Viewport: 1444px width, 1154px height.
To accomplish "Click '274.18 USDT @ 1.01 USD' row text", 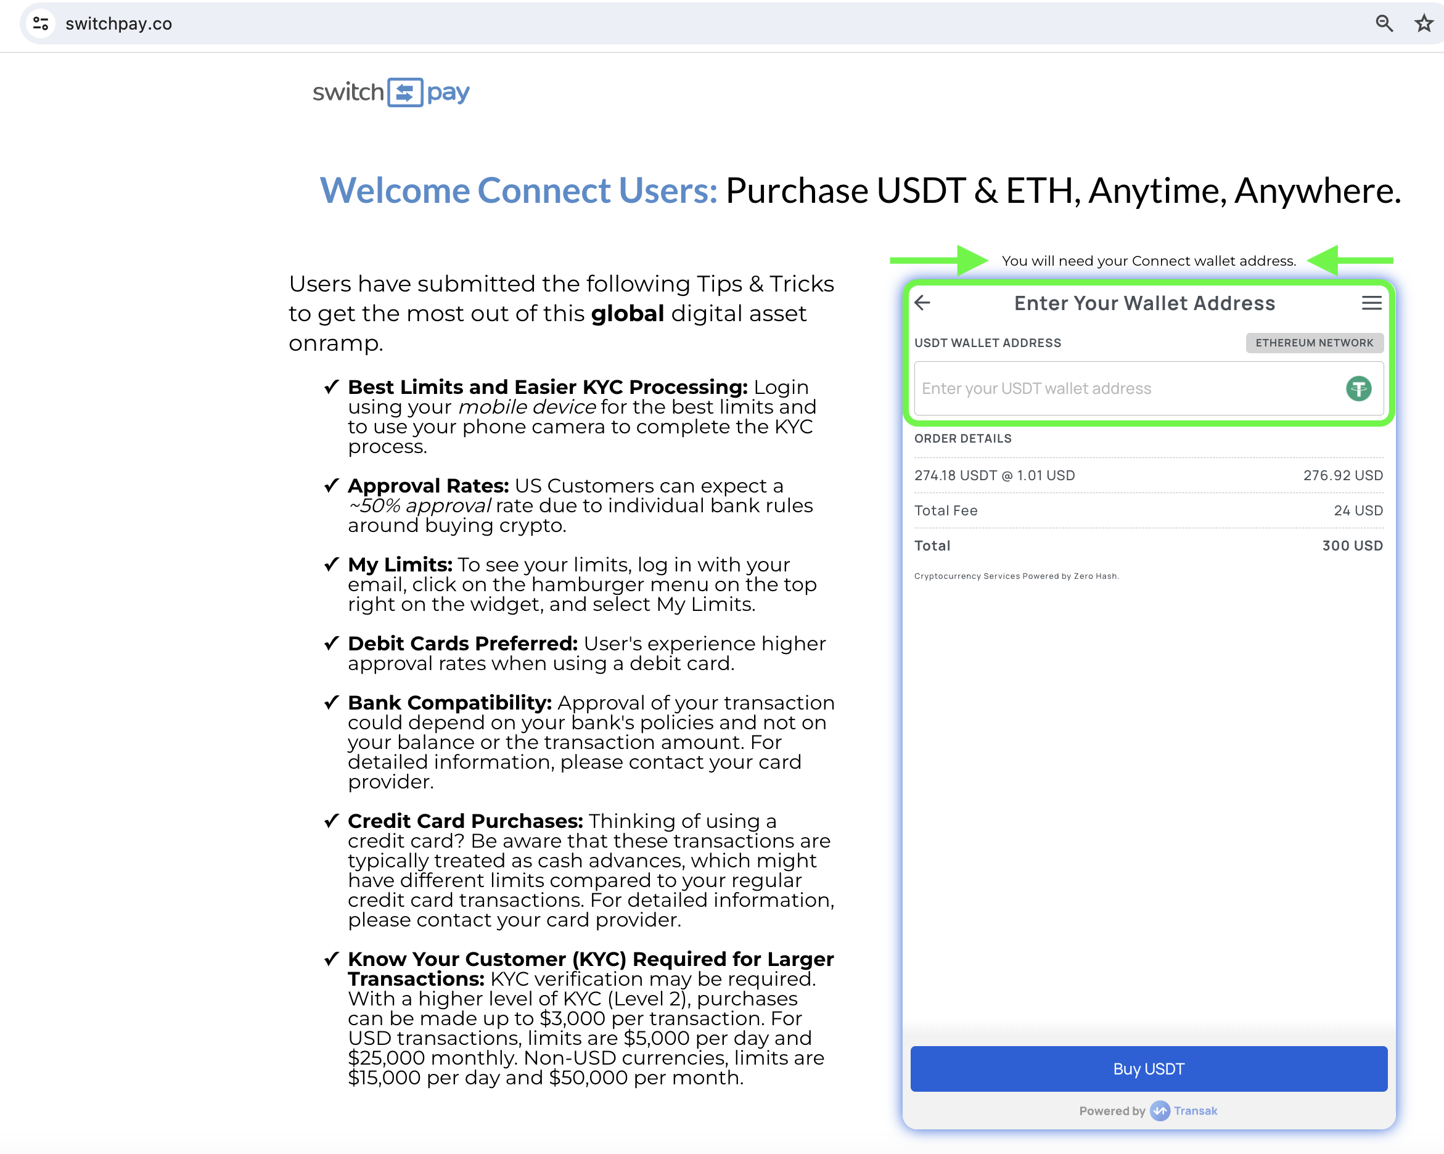I will (x=994, y=475).
